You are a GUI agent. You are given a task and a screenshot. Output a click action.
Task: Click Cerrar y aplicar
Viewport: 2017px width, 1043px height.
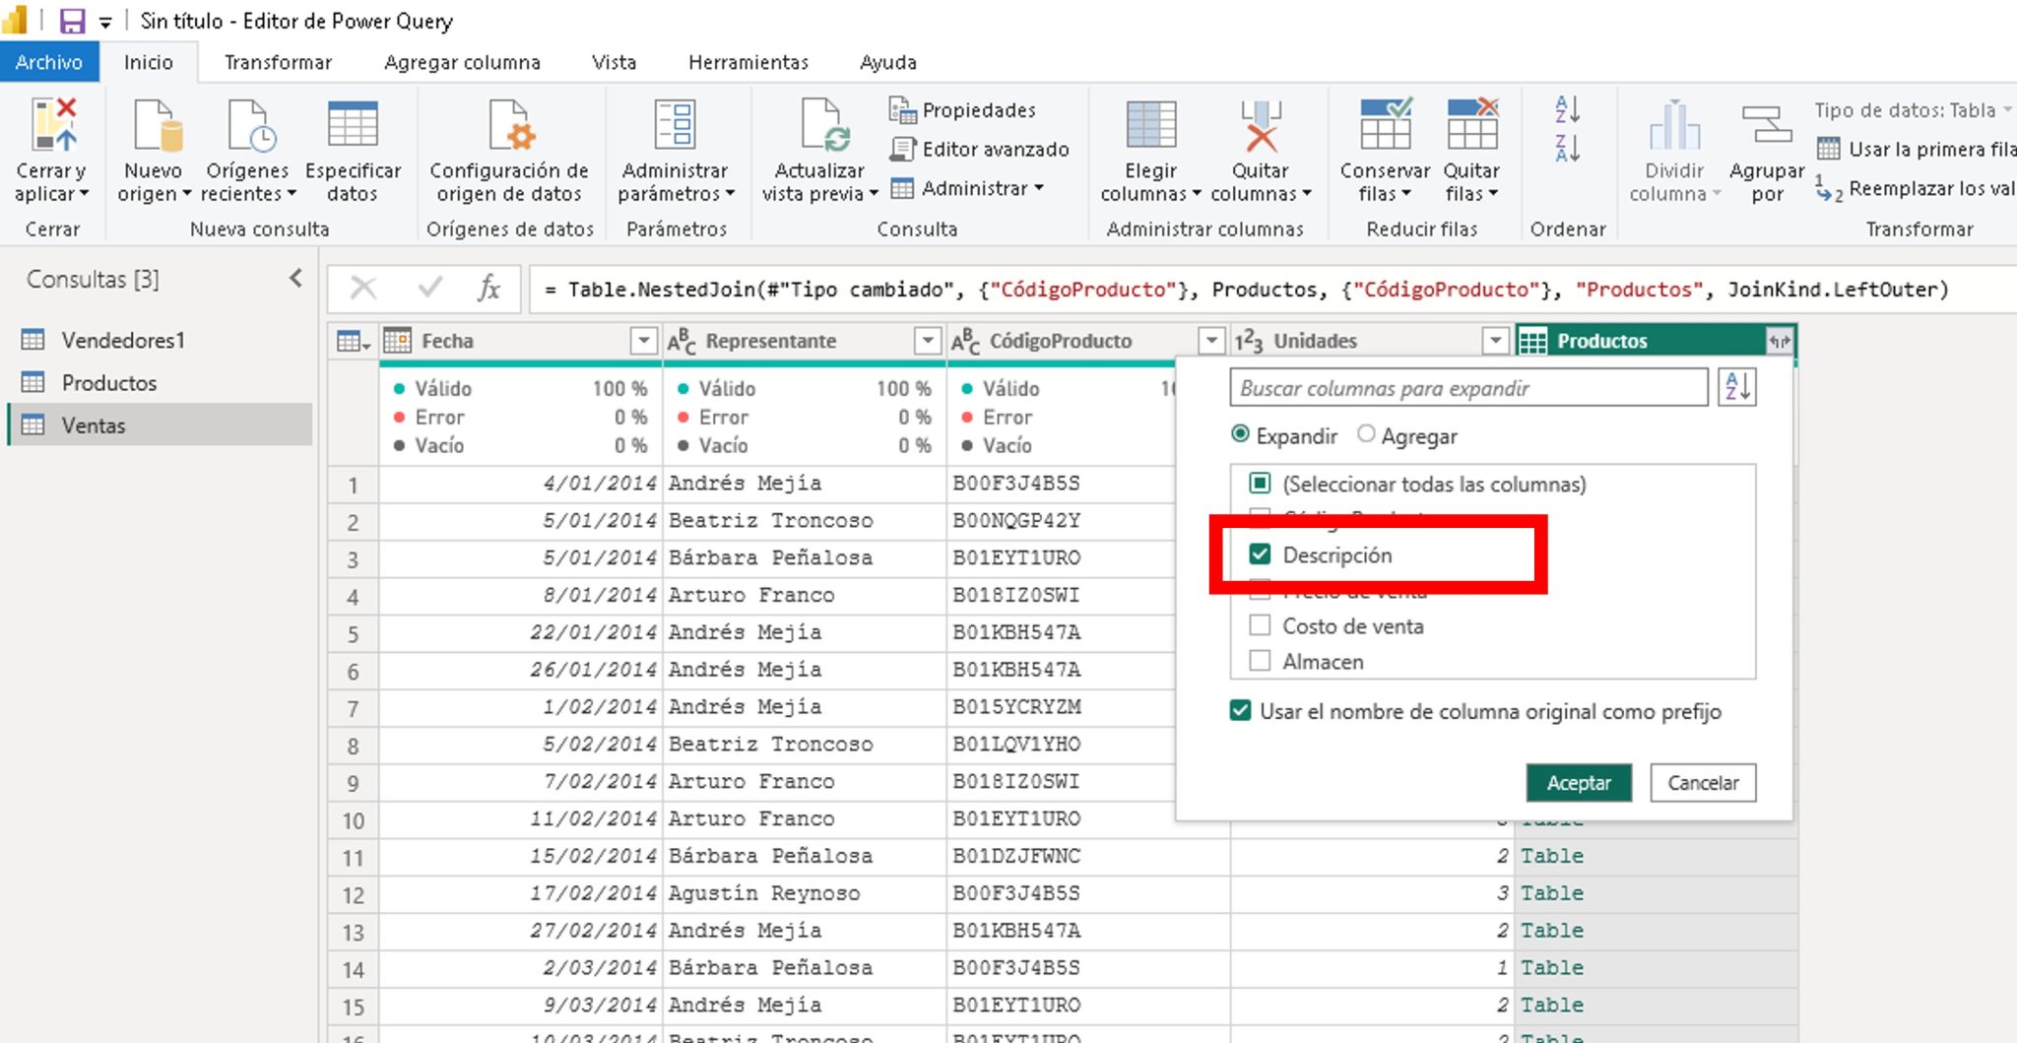(51, 153)
